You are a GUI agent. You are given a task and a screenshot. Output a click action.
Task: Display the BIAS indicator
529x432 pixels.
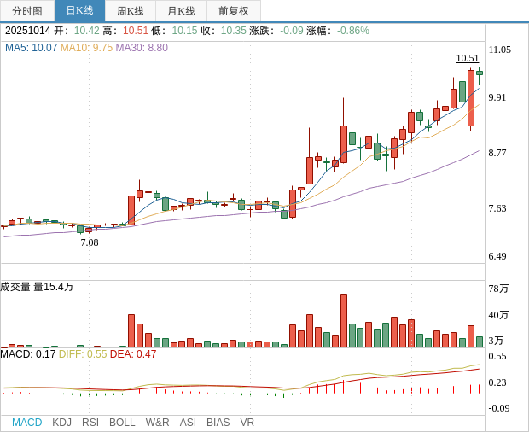[218, 423]
